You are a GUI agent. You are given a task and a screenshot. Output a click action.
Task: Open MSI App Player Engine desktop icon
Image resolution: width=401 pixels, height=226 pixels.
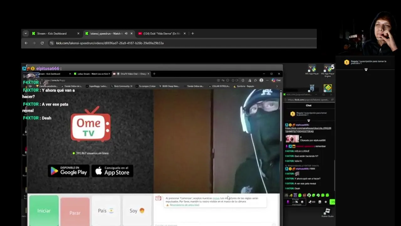(x=328, y=71)
